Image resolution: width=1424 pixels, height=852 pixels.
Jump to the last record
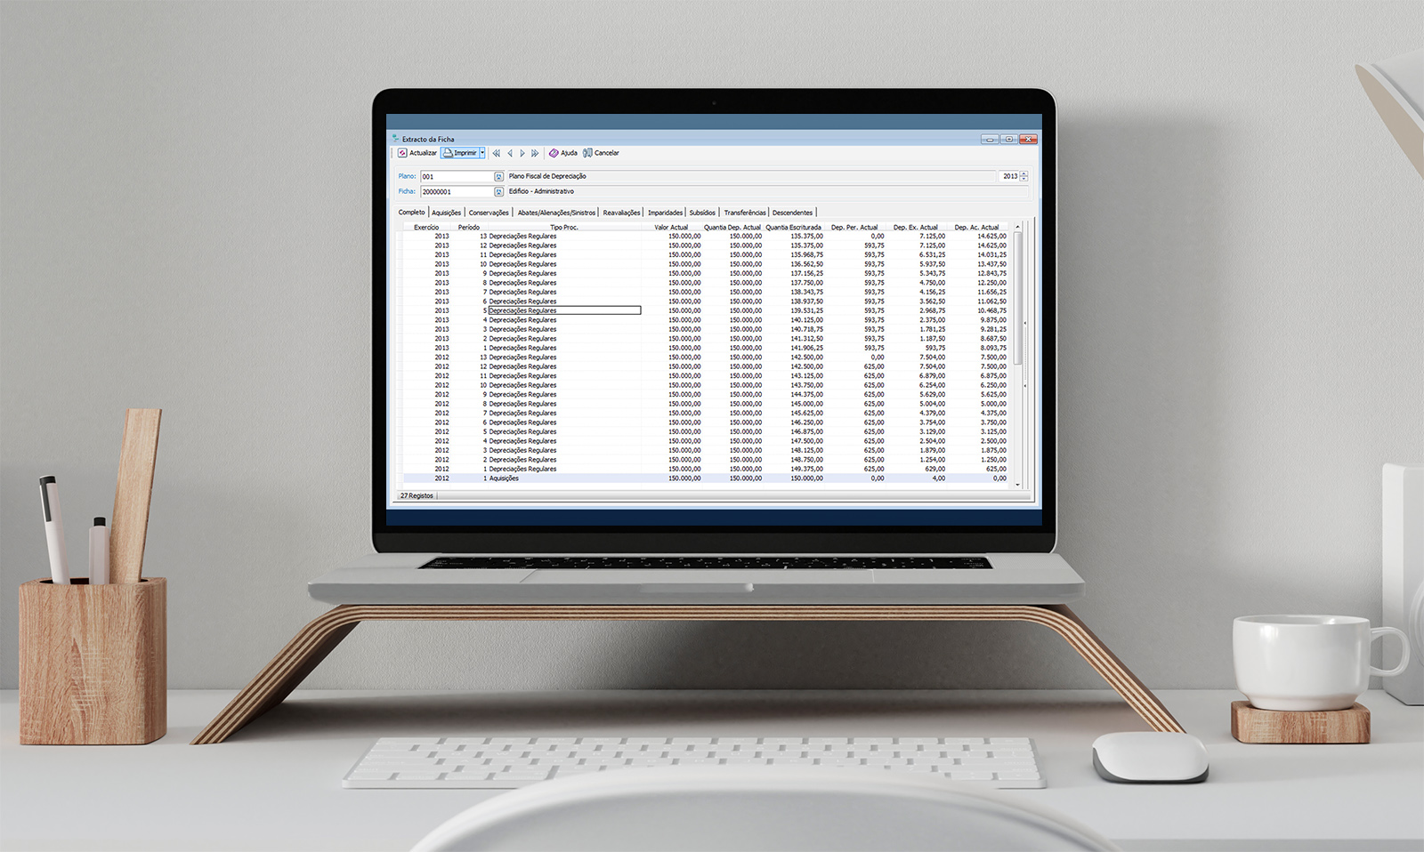click(535, 153)
